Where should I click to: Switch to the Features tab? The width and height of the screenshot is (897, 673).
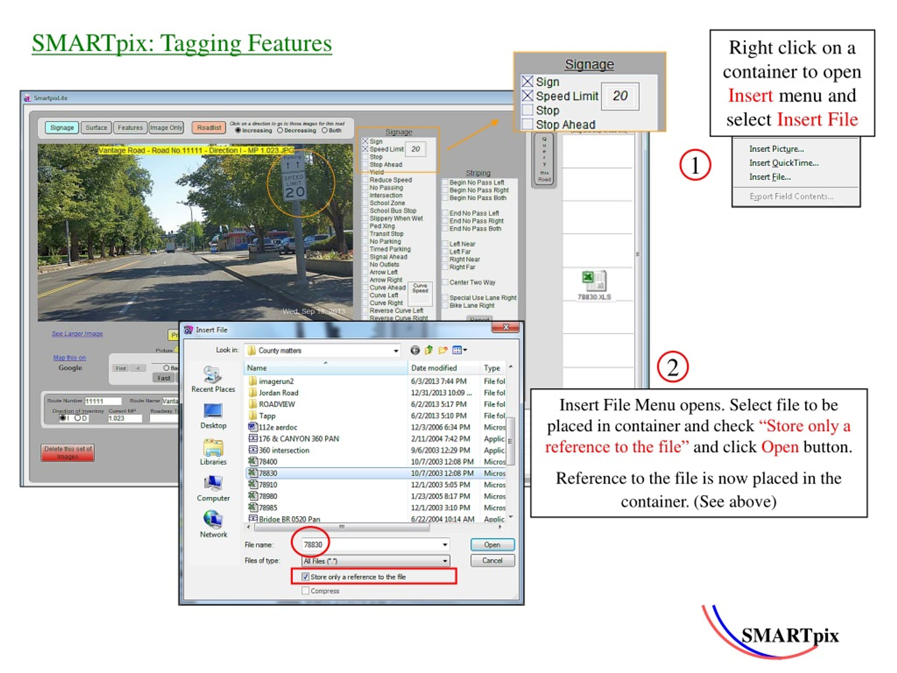(130, 127)
